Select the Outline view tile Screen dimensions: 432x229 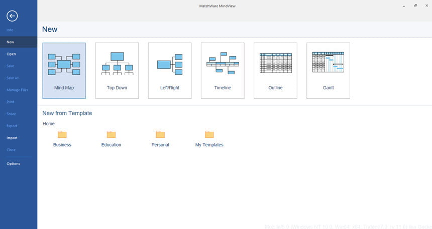(x=275, y=70)
